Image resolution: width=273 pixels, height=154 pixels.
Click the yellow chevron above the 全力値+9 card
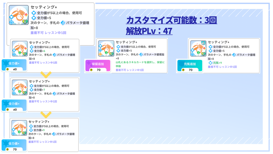coord(46,115)
